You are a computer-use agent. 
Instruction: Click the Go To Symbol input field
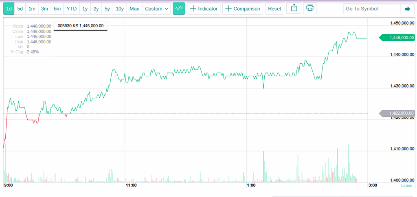(371, 9)
